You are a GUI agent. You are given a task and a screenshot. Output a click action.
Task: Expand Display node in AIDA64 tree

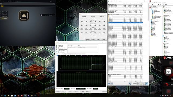[x=150, y=23]
